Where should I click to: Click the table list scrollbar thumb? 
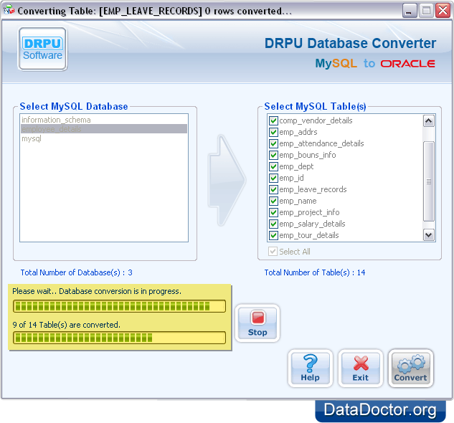428,181
